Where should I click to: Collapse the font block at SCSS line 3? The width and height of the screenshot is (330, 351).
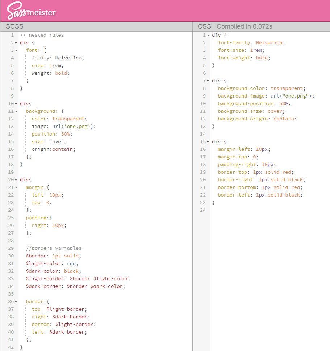pyautogui.click(x=16, y=51)
